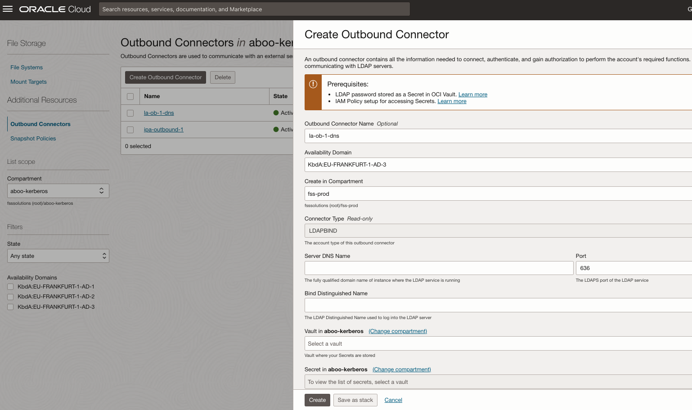This screenshot has width=692, height=410.
Task: Open the 'Select a vault' dropdown
Action: click(x=495, y=343)
